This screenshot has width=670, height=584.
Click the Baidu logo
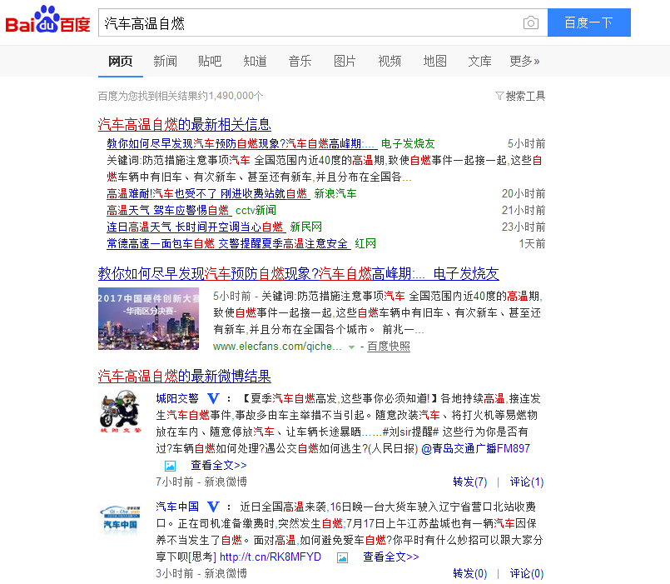47,21
